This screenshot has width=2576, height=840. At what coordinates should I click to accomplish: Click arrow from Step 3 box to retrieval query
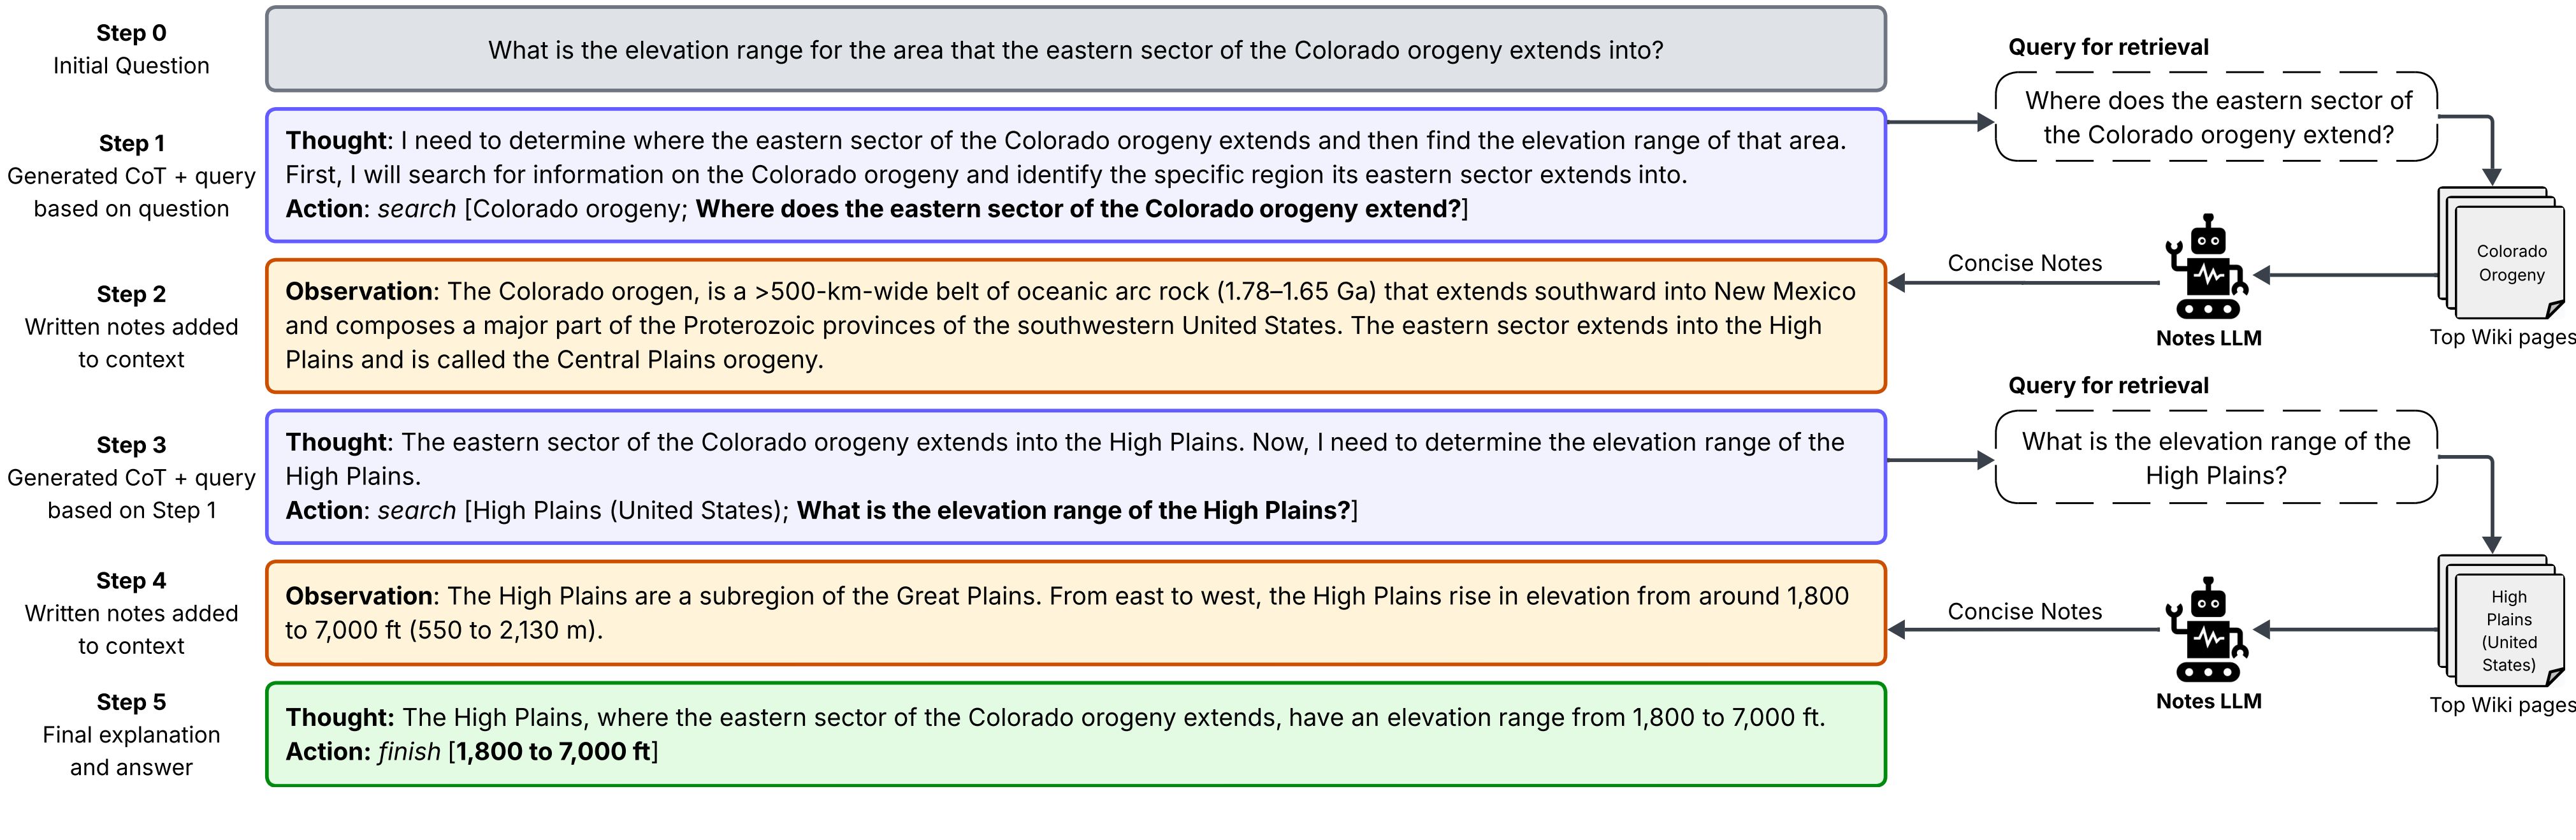click(1941, 460)
